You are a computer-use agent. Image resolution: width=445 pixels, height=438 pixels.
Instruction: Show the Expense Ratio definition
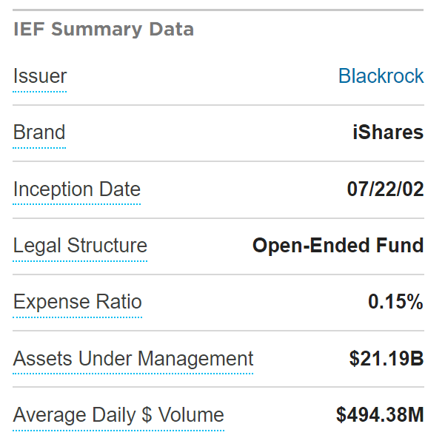(77, 302)
